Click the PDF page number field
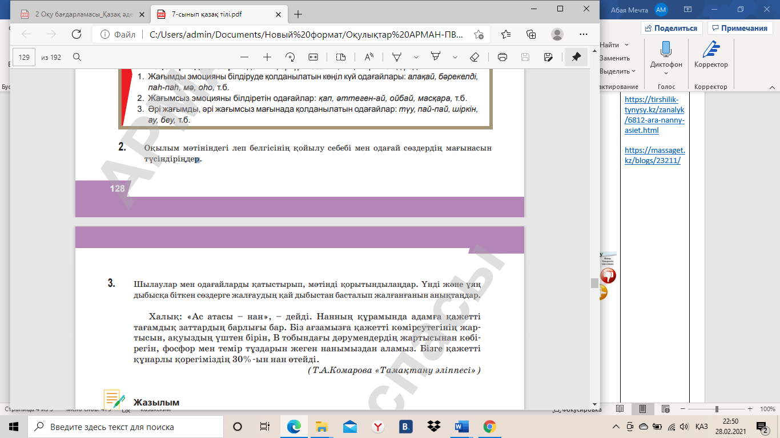Screen dimensions: 780x438 click(x=24, y=57)
